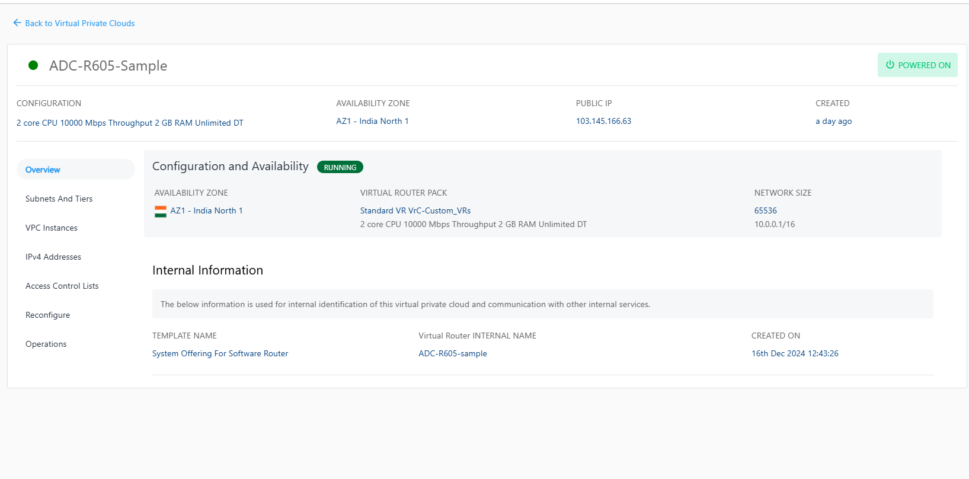Click the back arrow icon

tap(17, 23)
